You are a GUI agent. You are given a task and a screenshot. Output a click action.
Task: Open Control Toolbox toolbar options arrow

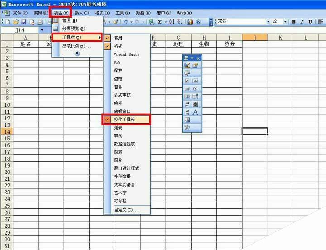tap(192, 58)
